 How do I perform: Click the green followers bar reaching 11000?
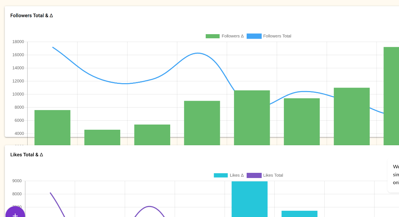tap(352, 116)
